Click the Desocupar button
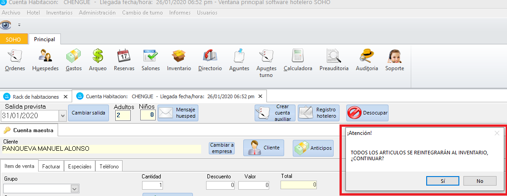This screenshot has width=507, height=196. (367, 113)
